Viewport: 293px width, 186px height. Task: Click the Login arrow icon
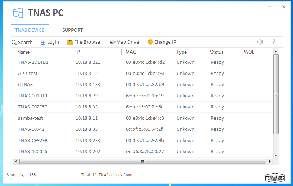click(43, 42)
